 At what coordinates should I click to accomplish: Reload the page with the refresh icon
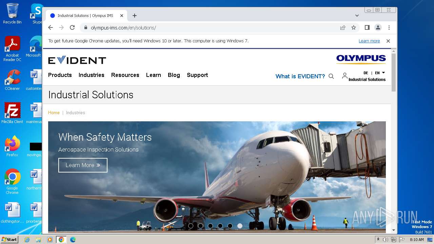[72, 27]
